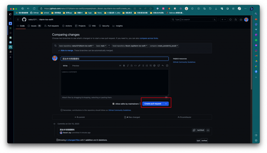The image size is (267, 153).
Task: Apply italic formatting in comment toolbar
Action: coord(128,66)
